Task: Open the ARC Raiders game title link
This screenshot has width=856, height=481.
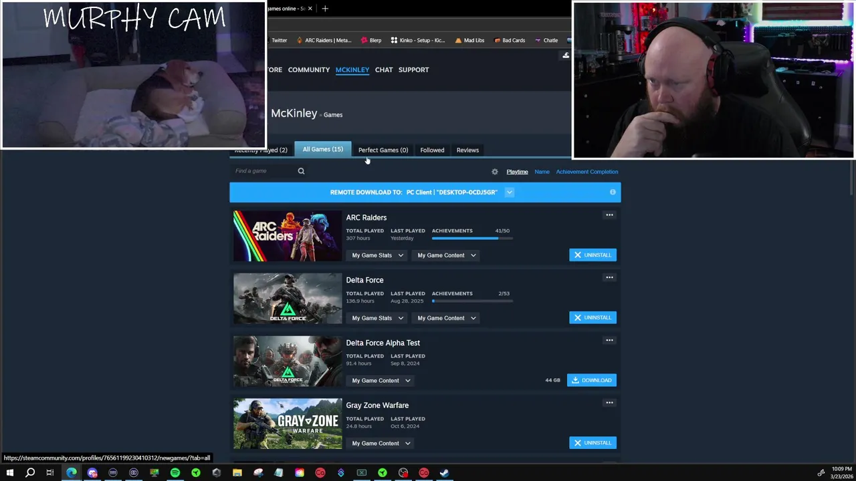Action: click(x=366, y=218)
